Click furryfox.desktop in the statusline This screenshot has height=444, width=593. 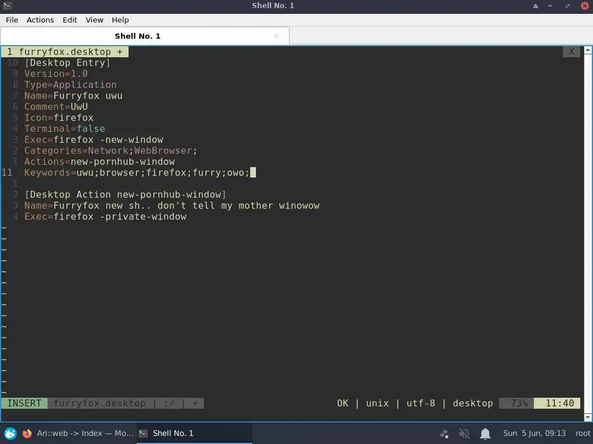click(100, 403)
